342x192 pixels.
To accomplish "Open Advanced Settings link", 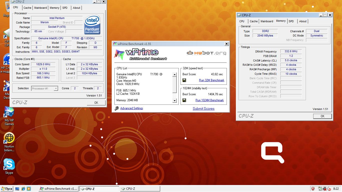I will (x=132, y=108).
